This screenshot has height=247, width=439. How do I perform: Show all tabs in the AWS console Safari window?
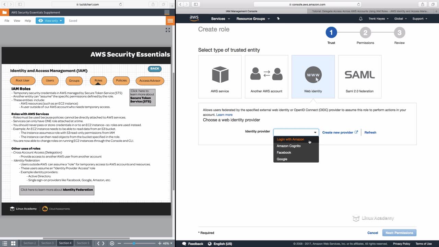pos(433,4)
